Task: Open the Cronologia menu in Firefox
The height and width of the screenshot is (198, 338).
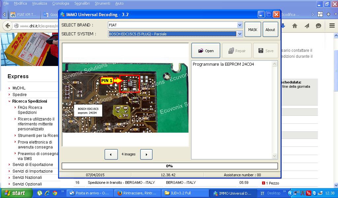Action: tap(61, 3)
